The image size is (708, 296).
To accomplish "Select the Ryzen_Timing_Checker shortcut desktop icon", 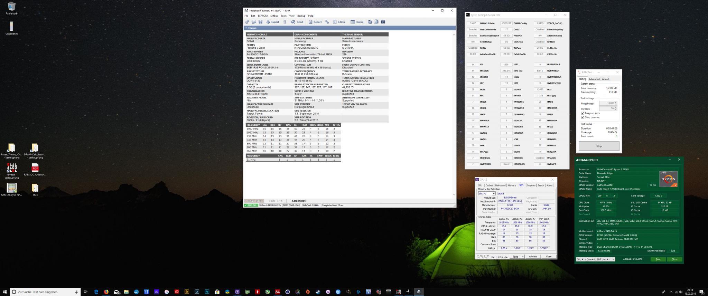I will click(11, 151).
